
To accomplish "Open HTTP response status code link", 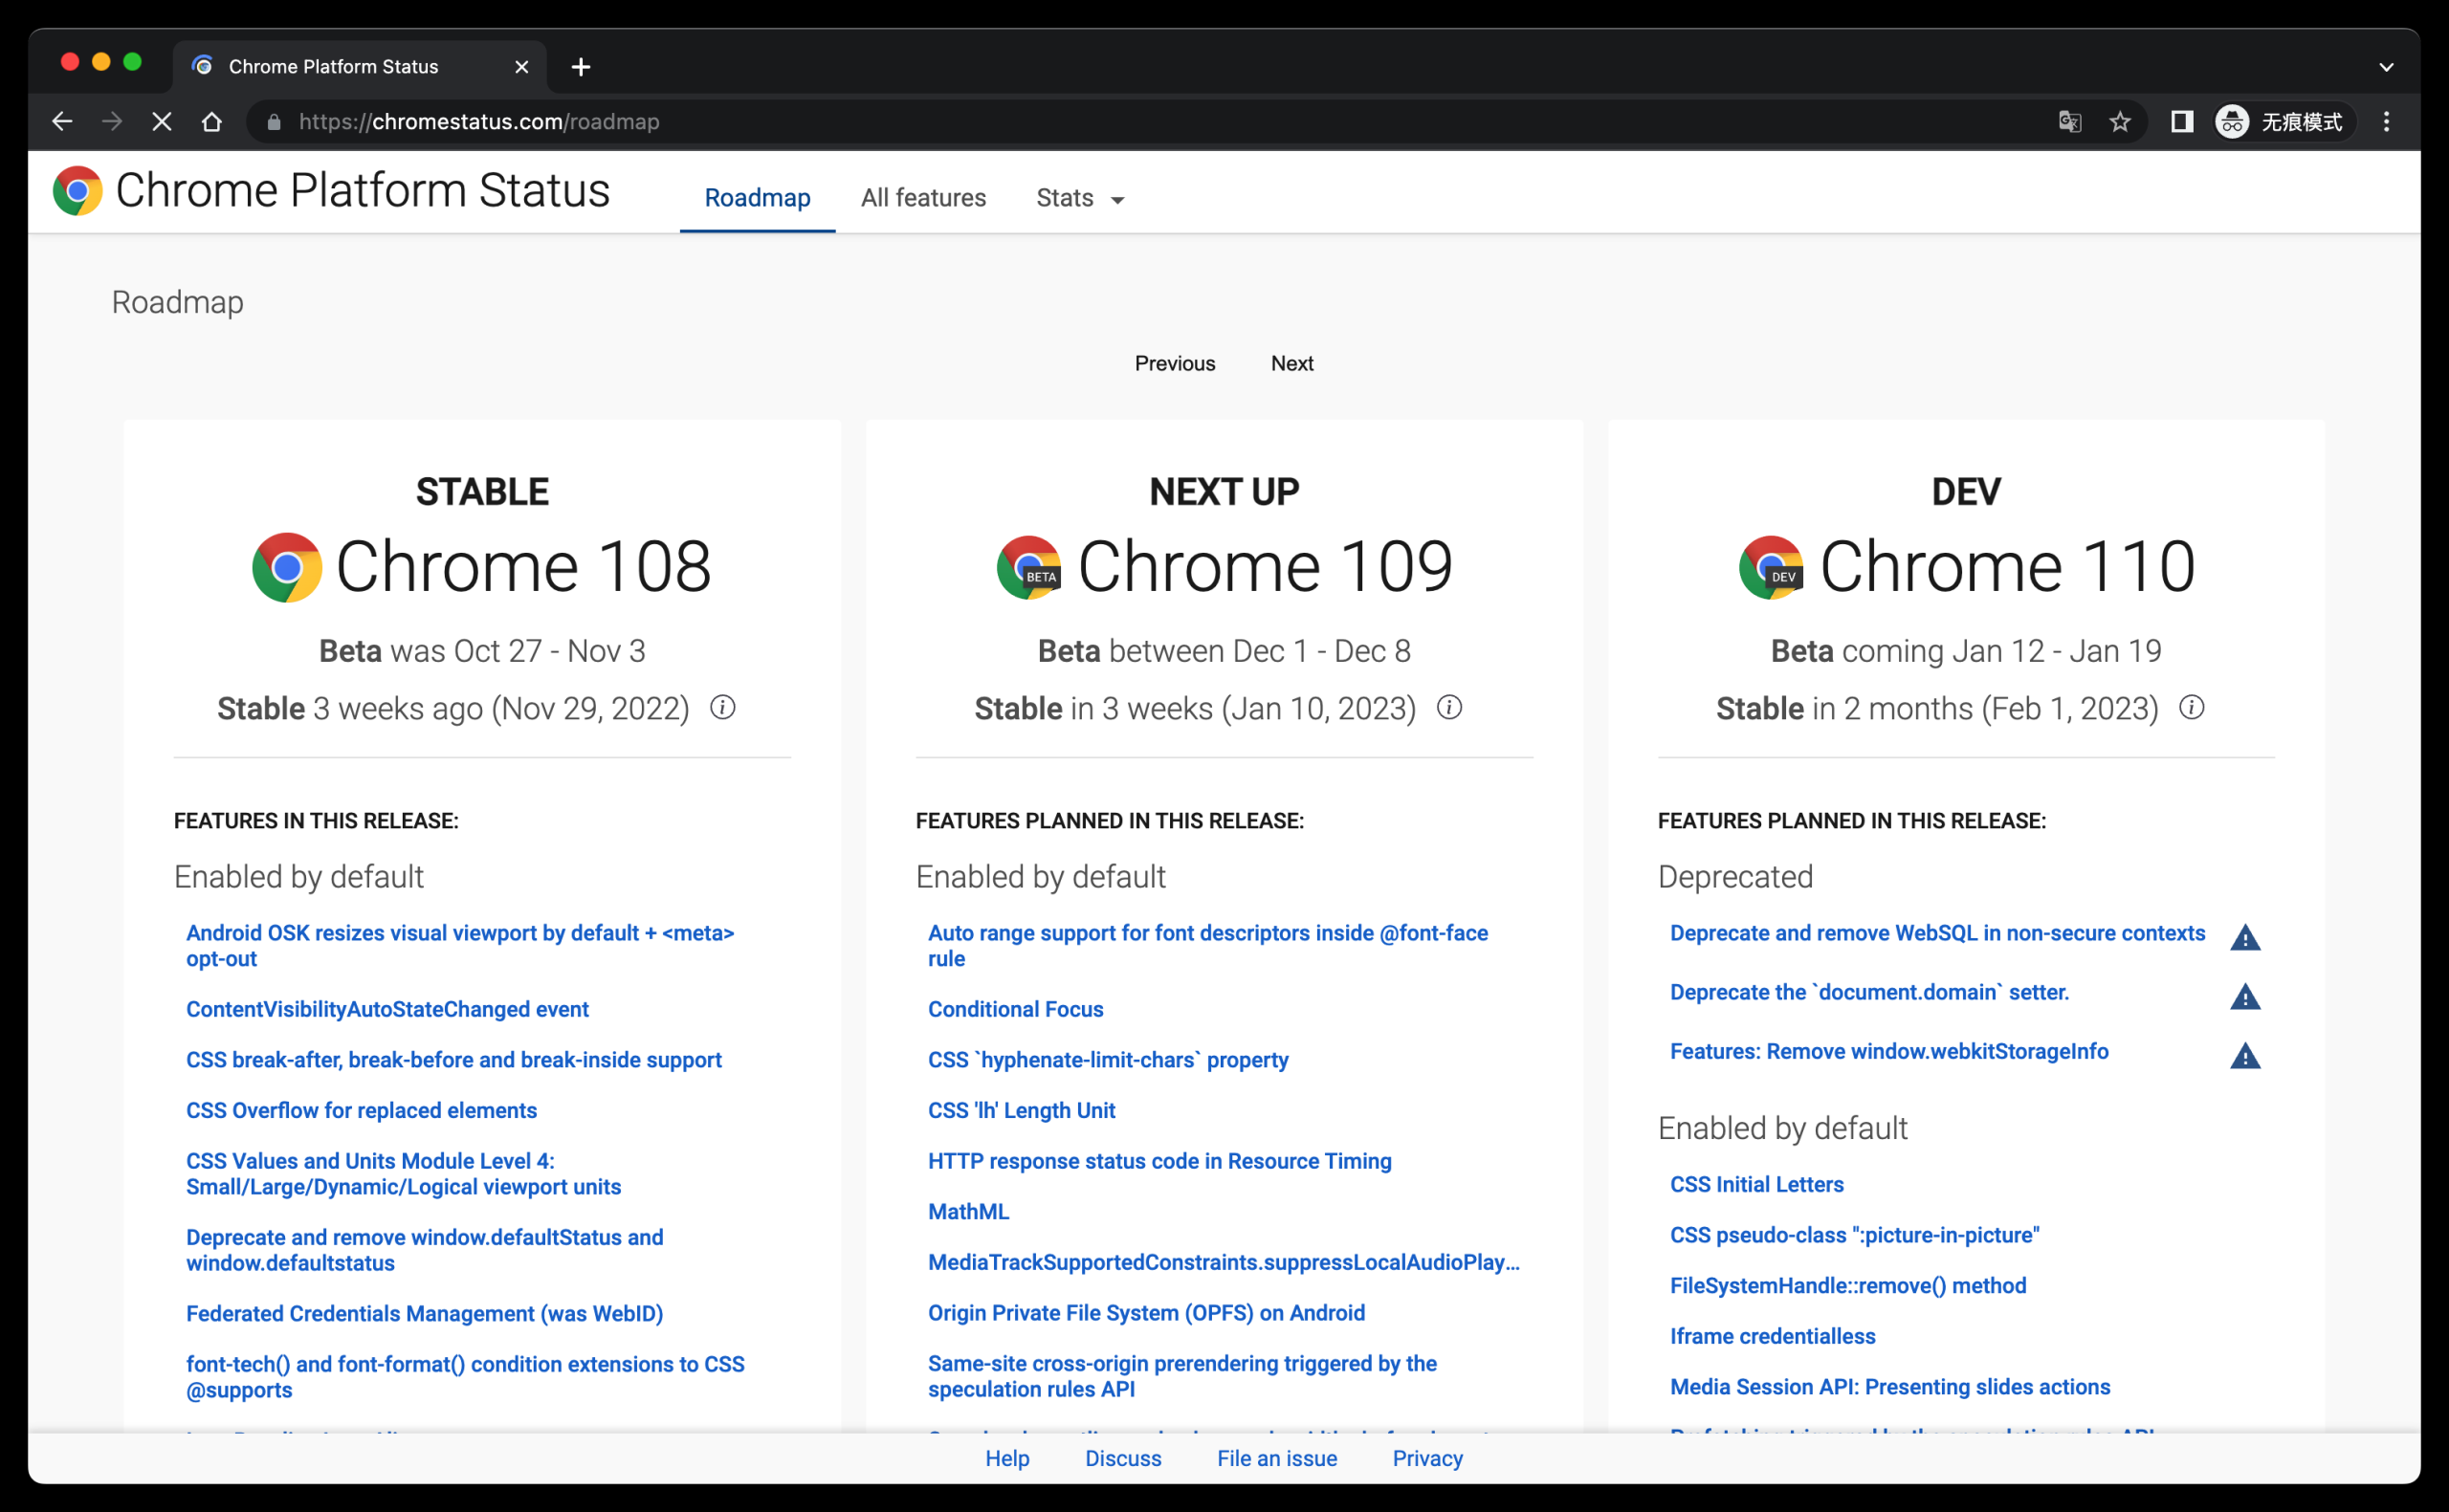I will click(x=1159, y=1161).
